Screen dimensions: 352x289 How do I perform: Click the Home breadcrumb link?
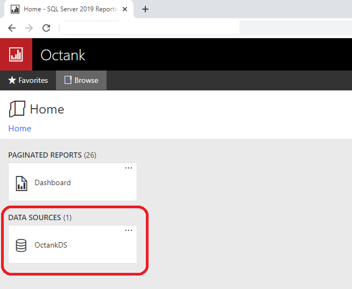[x=20, y=129]
